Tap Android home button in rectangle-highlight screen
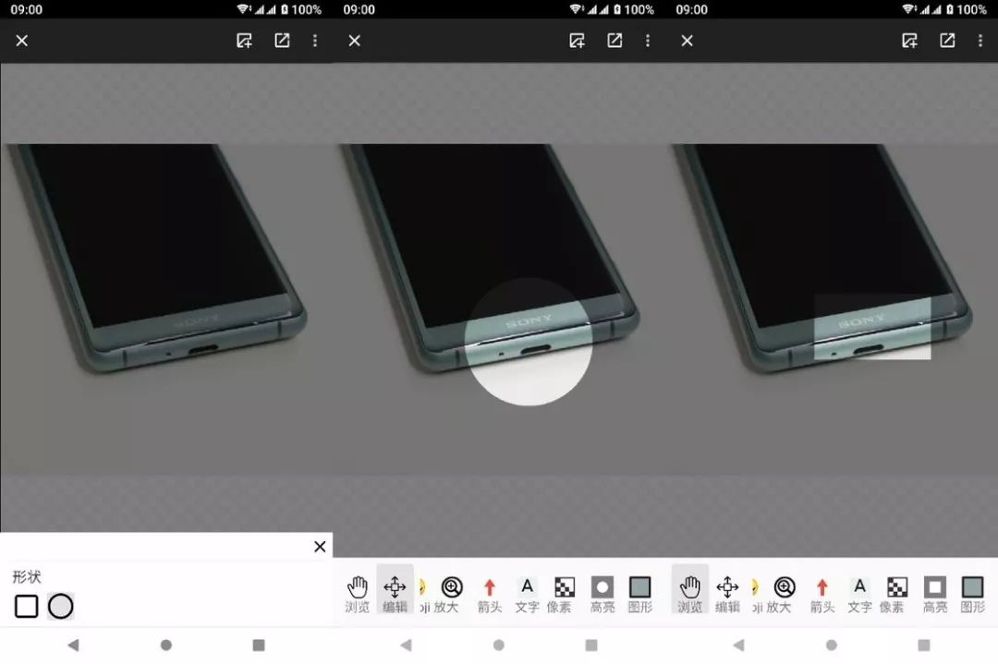 pyautogui.click(x=832, y=646)
